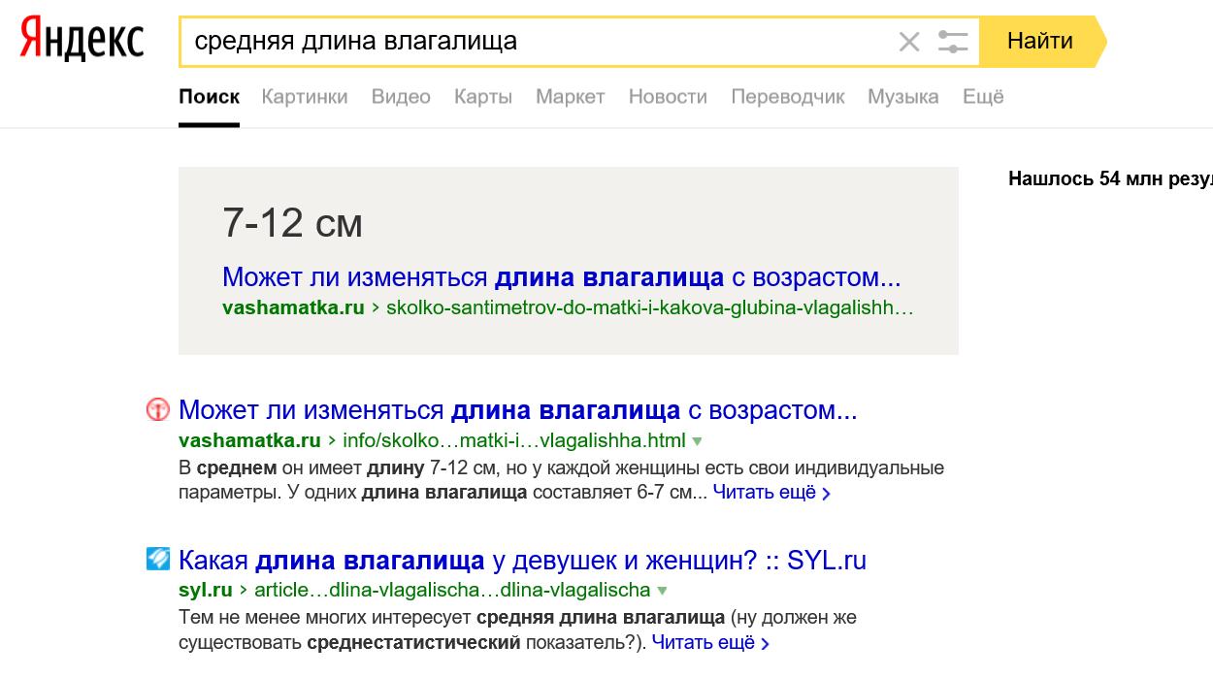Screen dimensions: 1213x677
Task: Open the Карты tab
Action: point(483,97)
